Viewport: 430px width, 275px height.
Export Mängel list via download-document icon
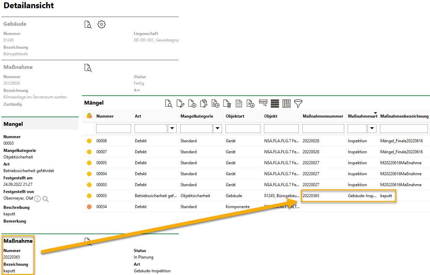point(250,103)
